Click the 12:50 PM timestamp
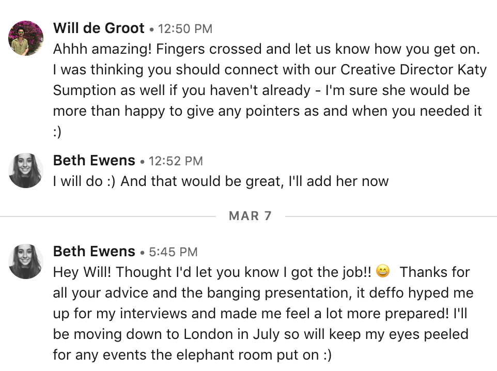The width and height of the screenshot is (497, 371). pyautogui.click(x=185, y=29)
